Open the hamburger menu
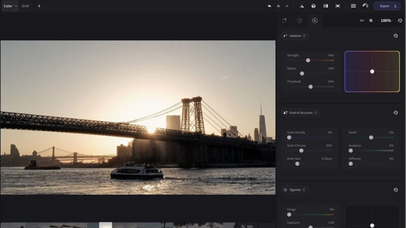Image resolution: width=406 pixels, height=228 pixels. [x=353, y=6]
